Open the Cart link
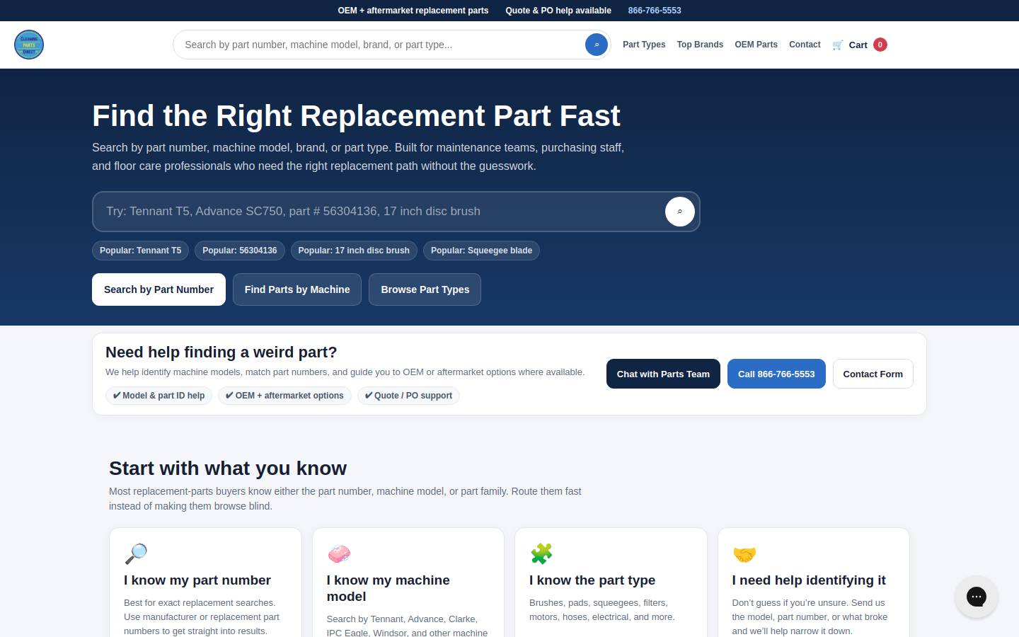The width and height of the screenshot is (1019, 637). pos(858,45)
